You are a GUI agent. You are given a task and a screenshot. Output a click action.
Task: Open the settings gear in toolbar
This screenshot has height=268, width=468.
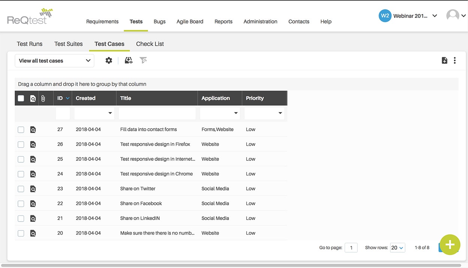point(109,60)
